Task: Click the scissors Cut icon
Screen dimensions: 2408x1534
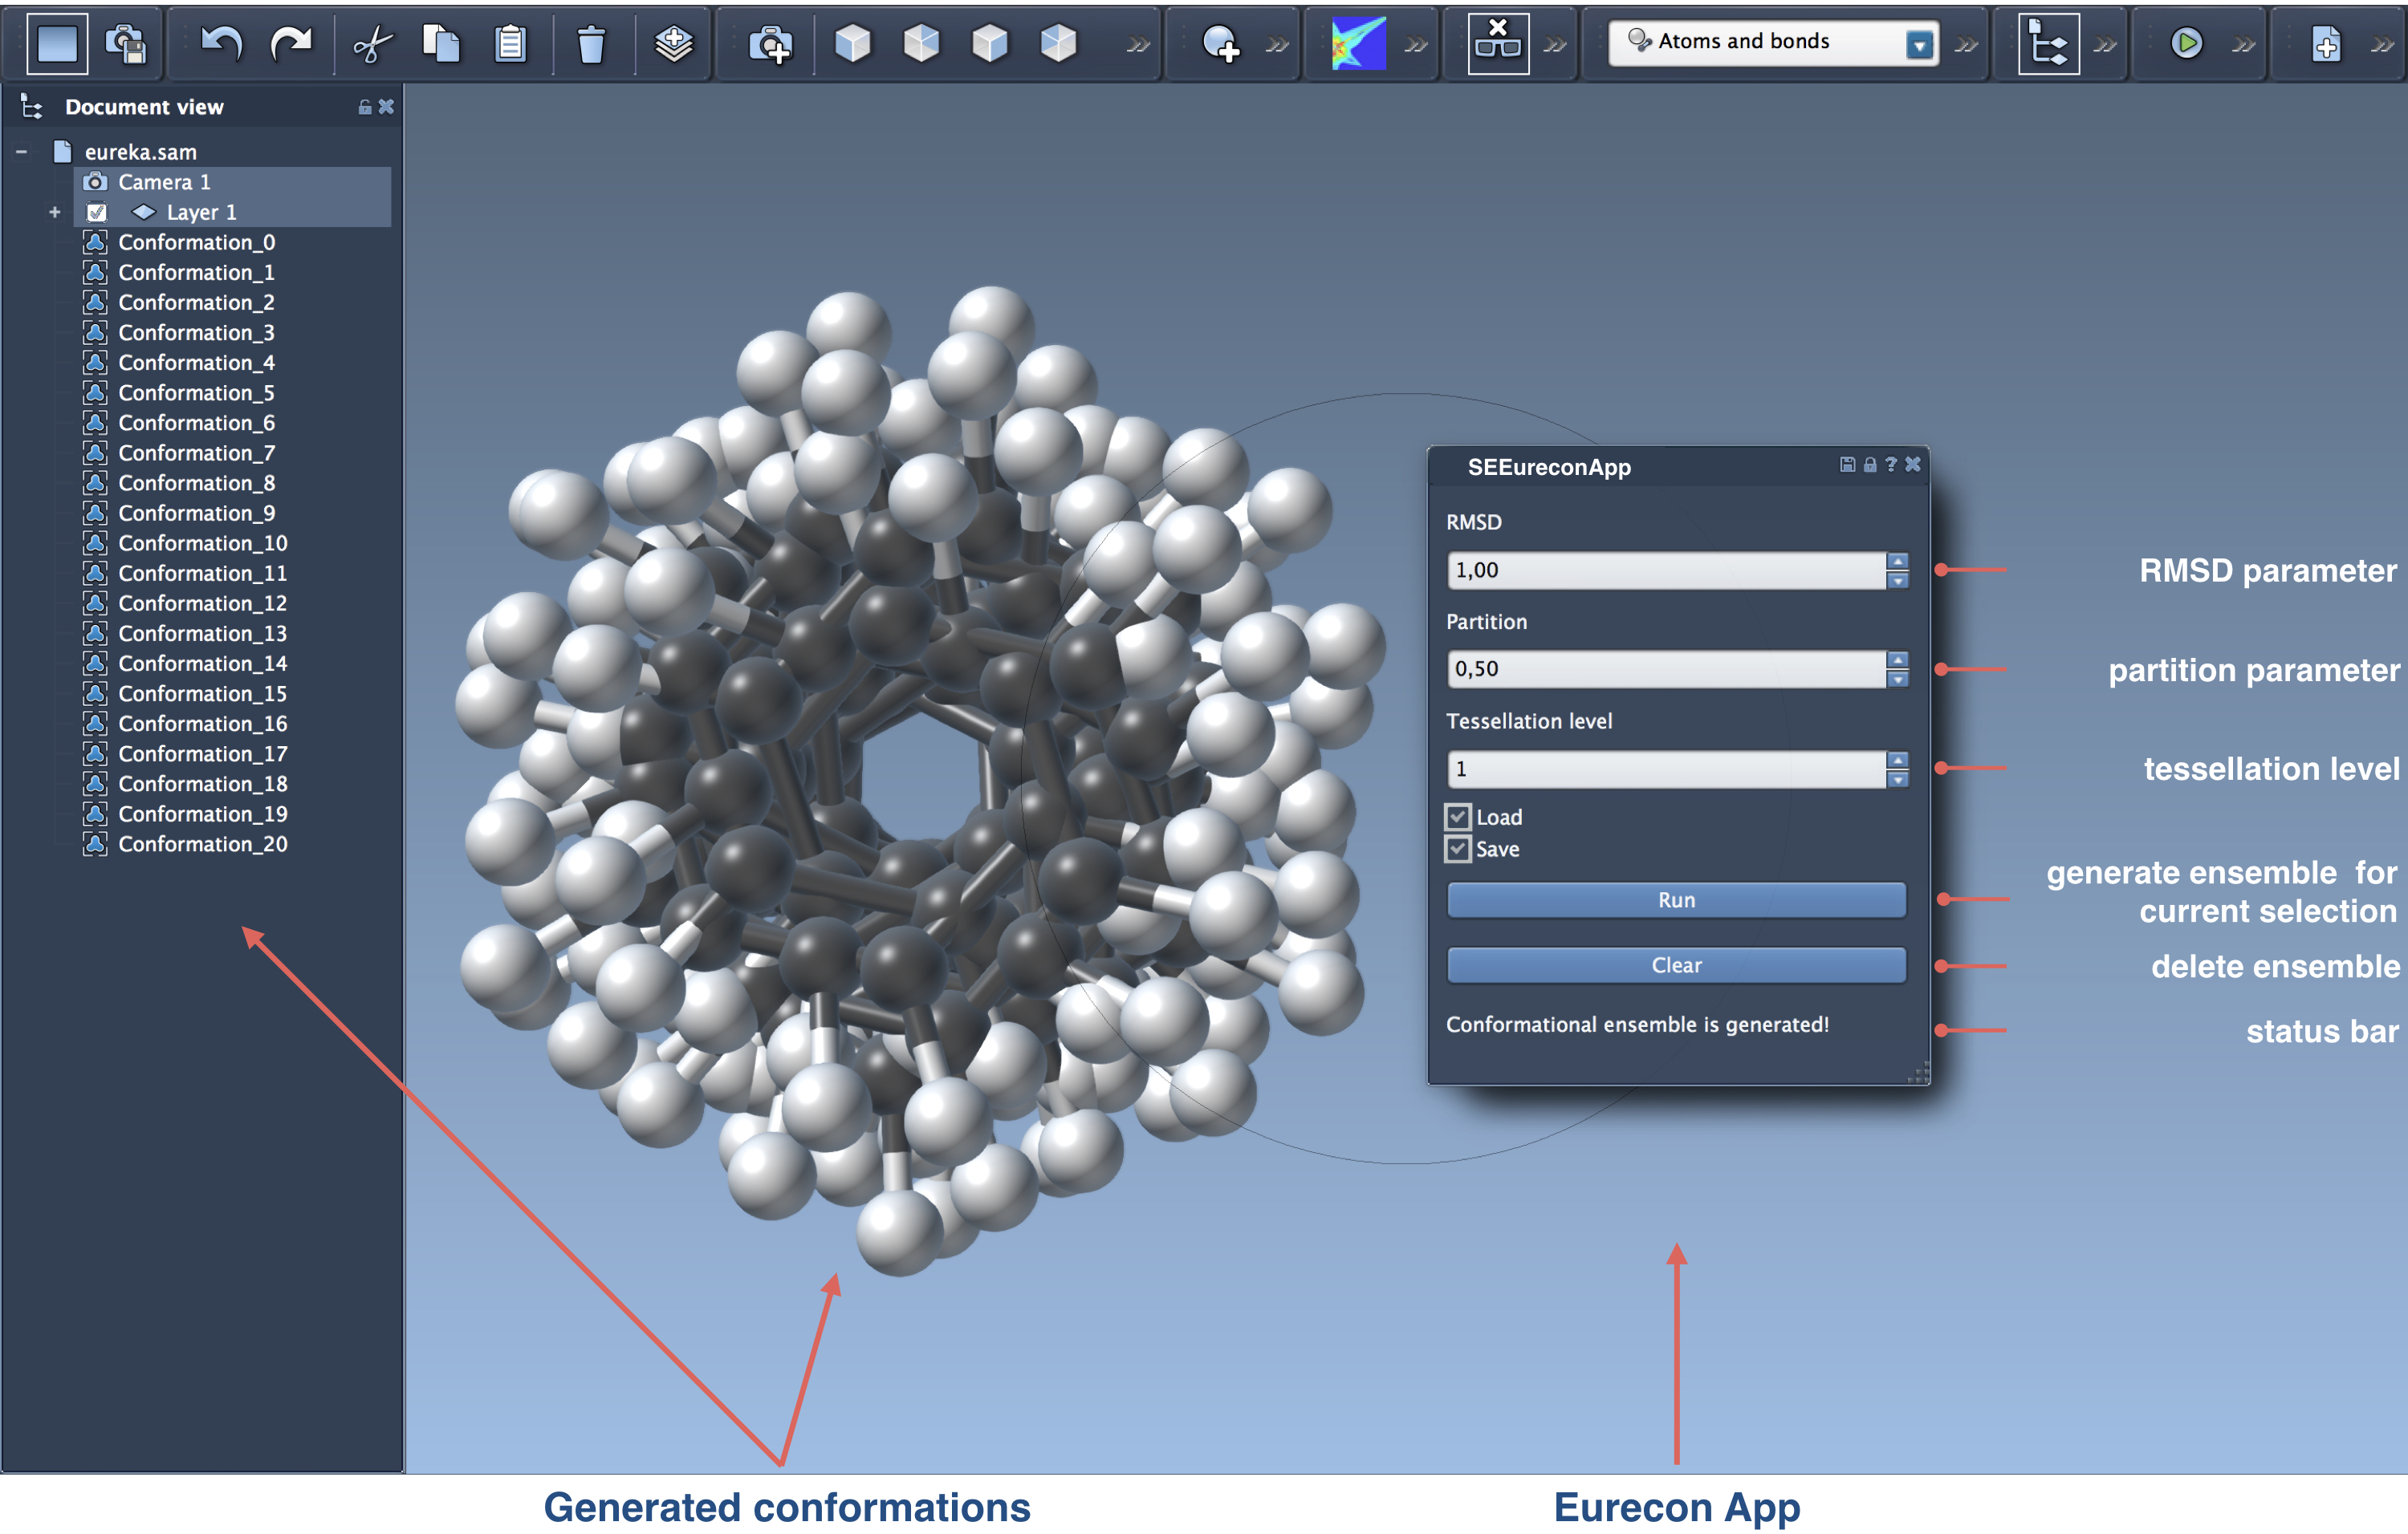Action: [x=372, y=44]
